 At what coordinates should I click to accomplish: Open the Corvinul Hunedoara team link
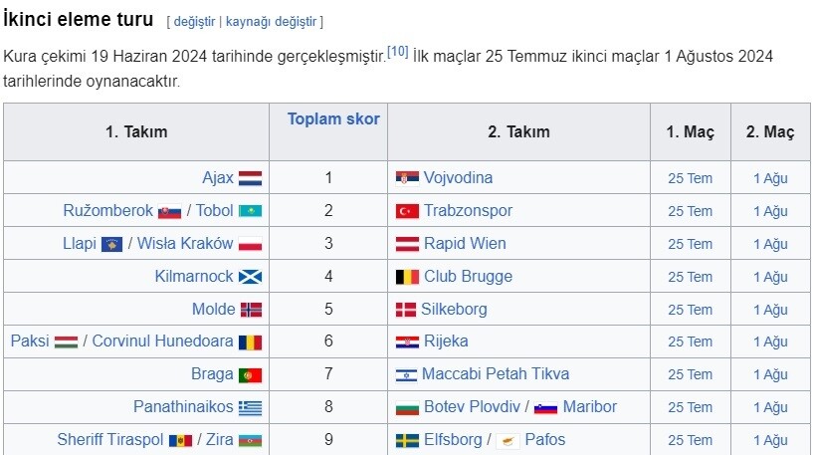pos(162,341)
